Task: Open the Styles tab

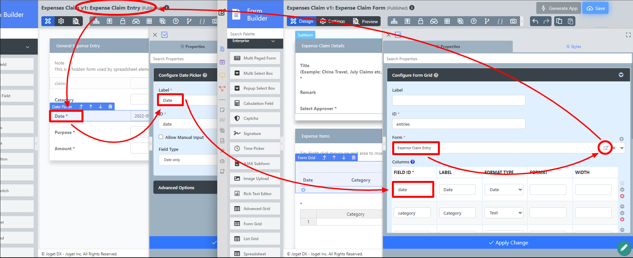Action: tap(573, 47)
